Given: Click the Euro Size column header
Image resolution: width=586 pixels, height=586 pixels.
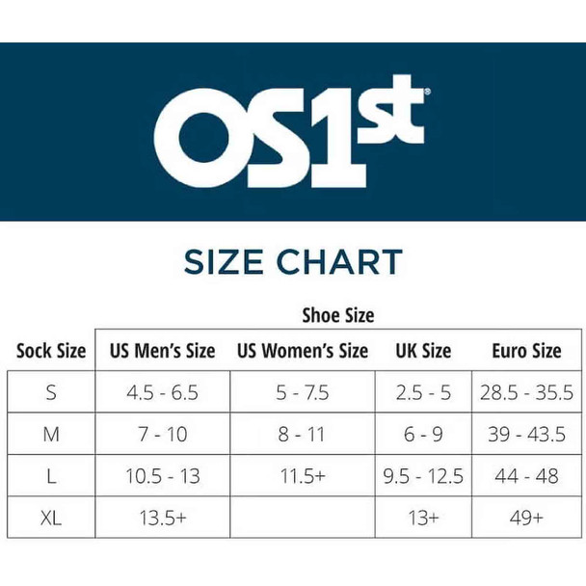Looking at the screenshot, I should (526, 351).
